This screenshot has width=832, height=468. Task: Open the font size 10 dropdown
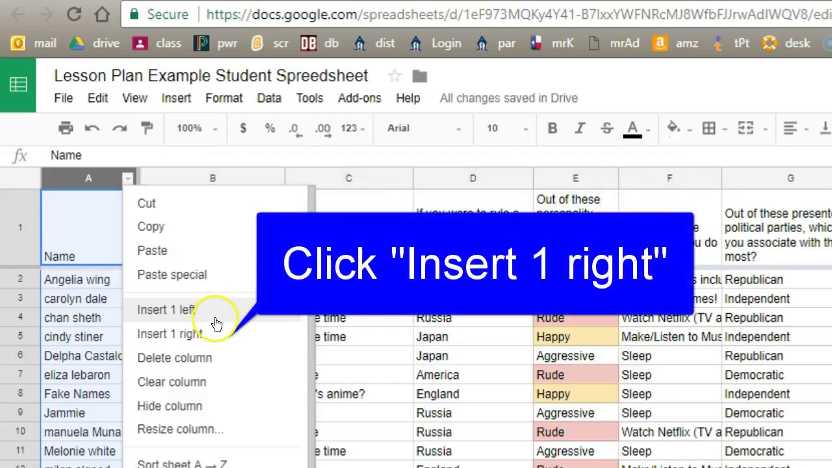(x=507, y=128)
